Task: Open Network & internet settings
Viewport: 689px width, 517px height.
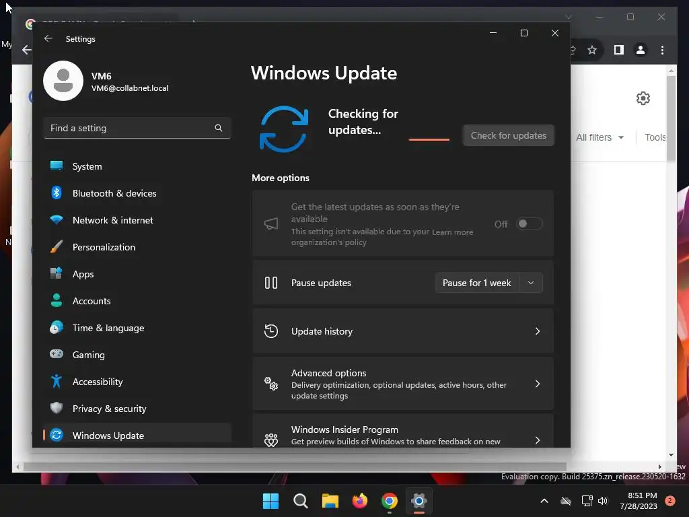Action: 137,220
